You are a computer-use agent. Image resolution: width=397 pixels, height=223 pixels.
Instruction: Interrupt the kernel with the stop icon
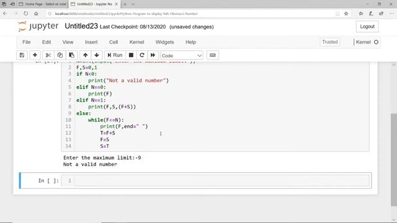(x=131, y=55)
